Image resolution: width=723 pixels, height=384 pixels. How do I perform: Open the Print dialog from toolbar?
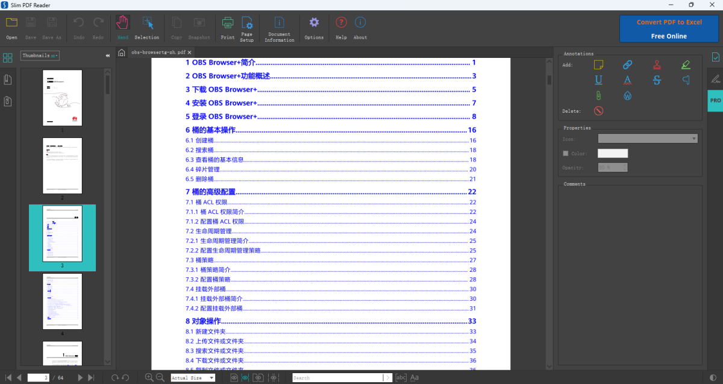[x=228, y=28]
